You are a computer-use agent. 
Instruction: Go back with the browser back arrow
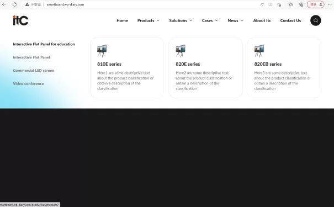tap(4, 4)
